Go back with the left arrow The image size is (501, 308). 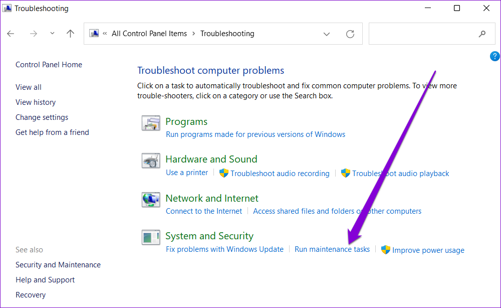11,34
